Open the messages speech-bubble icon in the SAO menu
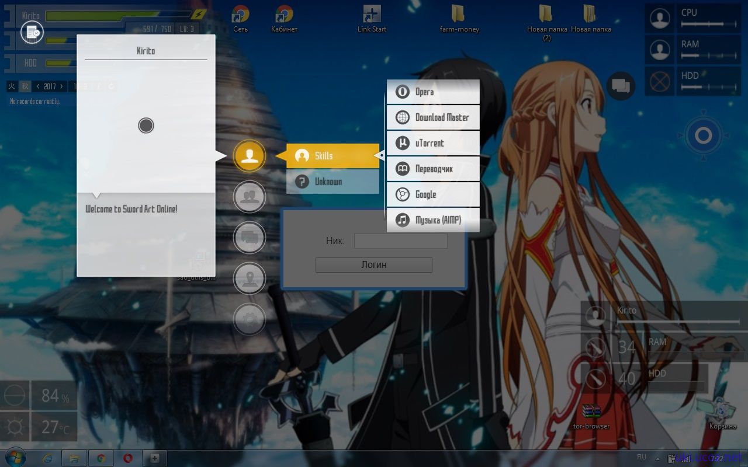 tap(250, 237)
